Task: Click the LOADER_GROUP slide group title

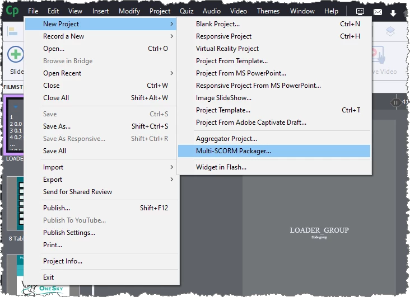Action: (x=319, y=230)
